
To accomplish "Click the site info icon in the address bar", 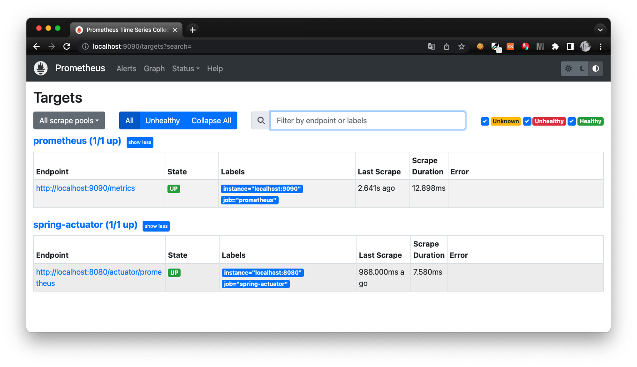I will (85, 46).
